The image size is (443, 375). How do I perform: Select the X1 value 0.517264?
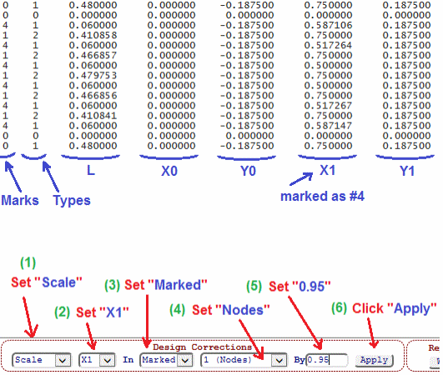point(329,45)
